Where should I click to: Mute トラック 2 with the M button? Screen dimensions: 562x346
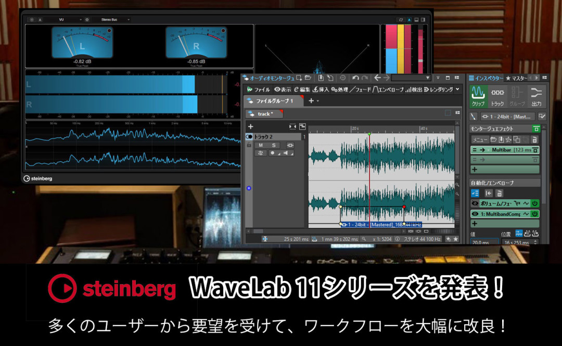260,144
